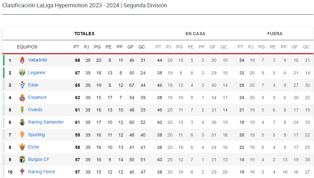Click the Racing Ferrol crest icon

(22, 172)
